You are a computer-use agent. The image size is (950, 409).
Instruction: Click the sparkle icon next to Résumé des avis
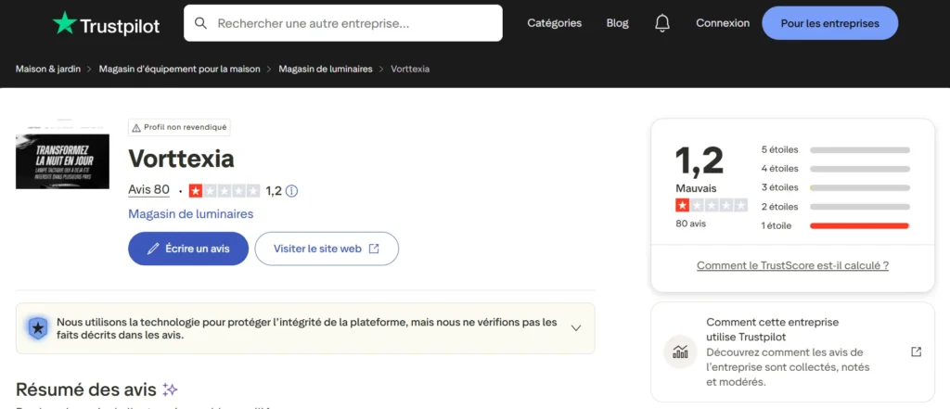tap(171, 389)
